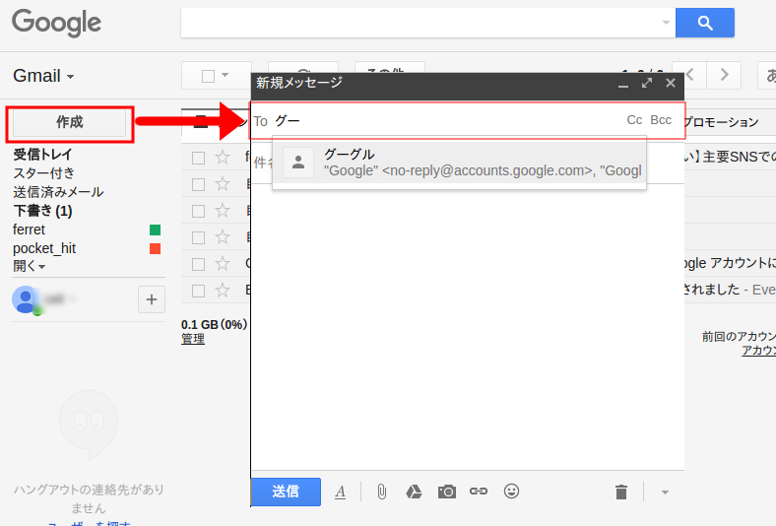Image resolution: width=776 pixels, height=526 pixels.
Task: Star the third mail row
Action: click(223, 211)
